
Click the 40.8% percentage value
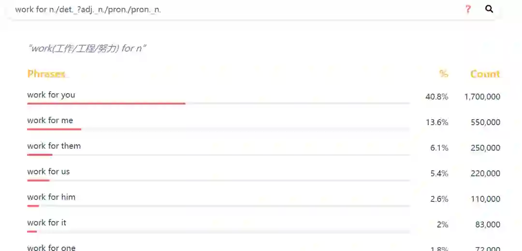point(436,97)
